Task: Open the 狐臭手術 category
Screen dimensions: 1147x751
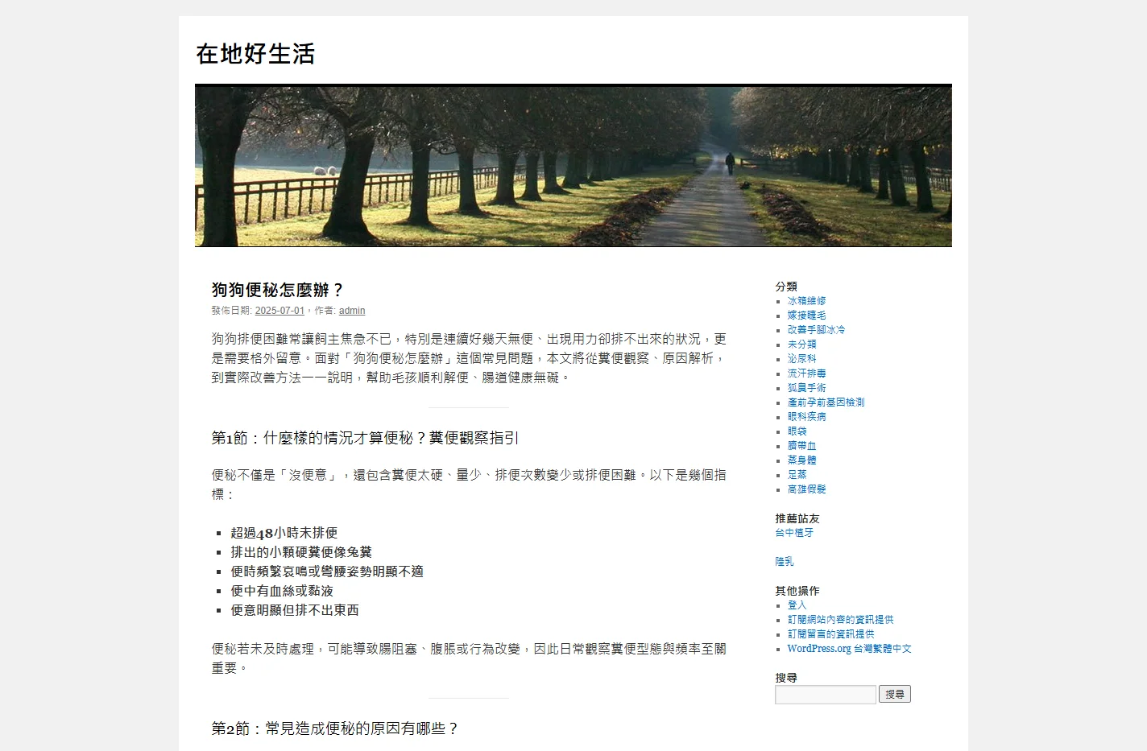Action: 806,388
